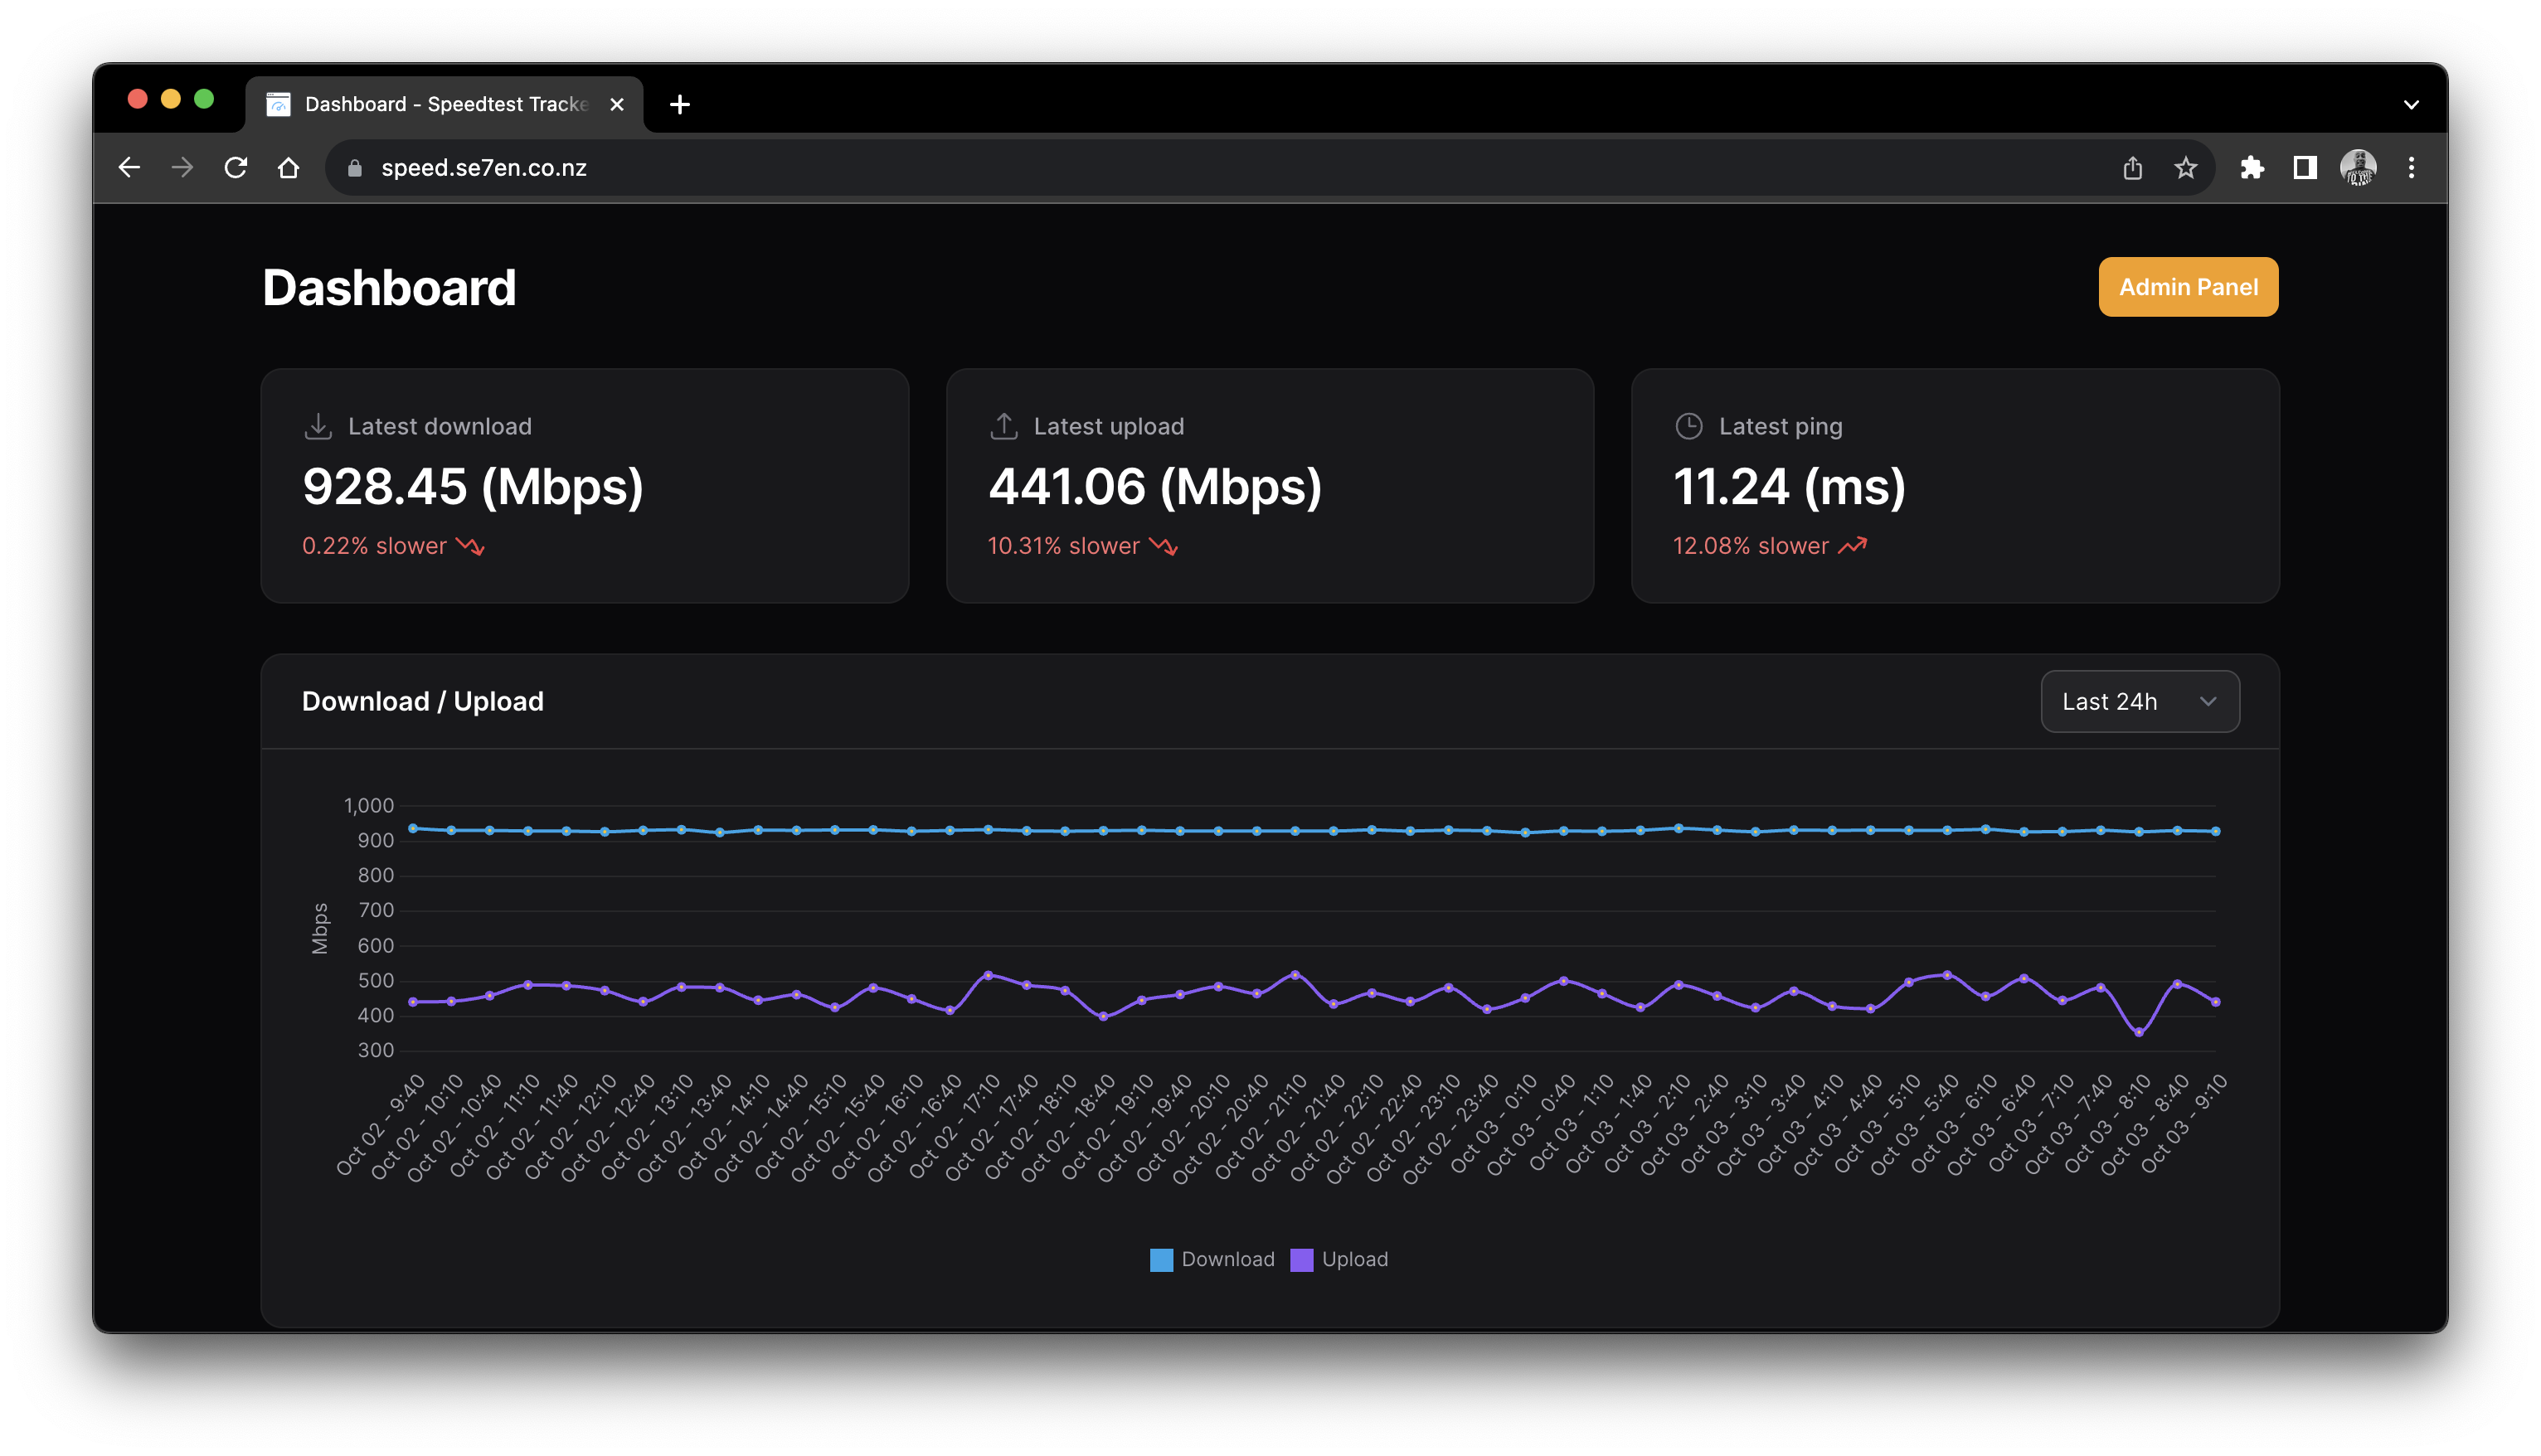This screenshot has width=2541, height=1456.
Task: Toggle the Download series in the chart legend
Action: (1211, 1259)
